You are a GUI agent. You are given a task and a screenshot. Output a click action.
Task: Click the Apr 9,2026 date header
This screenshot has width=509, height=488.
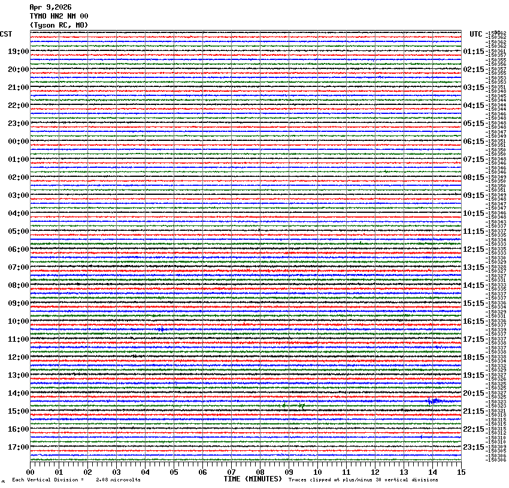pyautogui.click(x=50, y=7)
